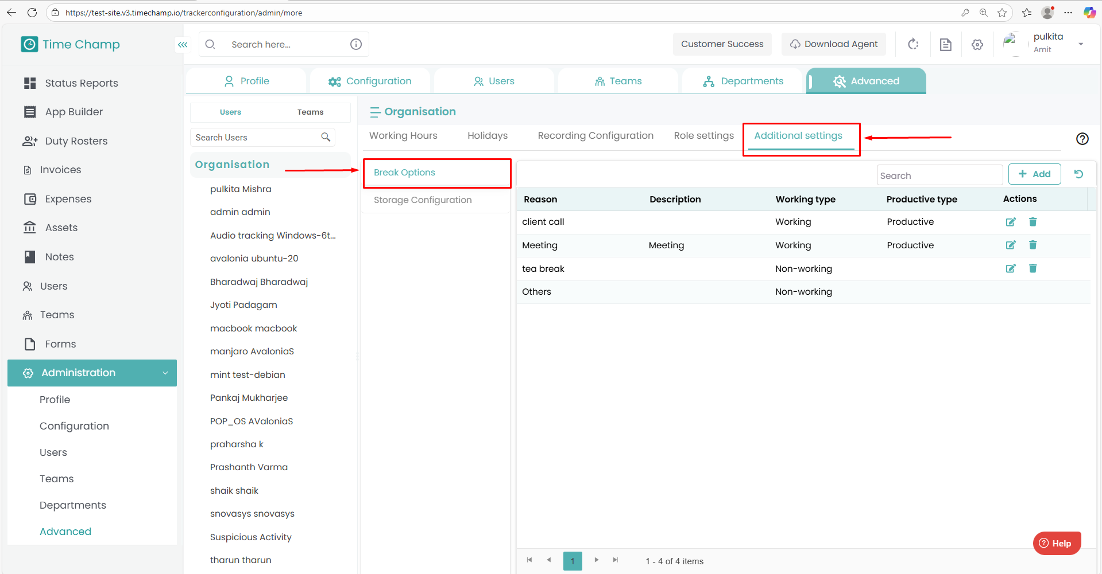This screenshot has width=1102, height=574.
Task: Toggle to Teams in user list panel
Action: [x=310, y=112]
